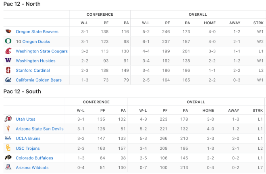Click the USC Trojans SC logo
Viewport: 266px width, 174px height.
coord(8,148)
